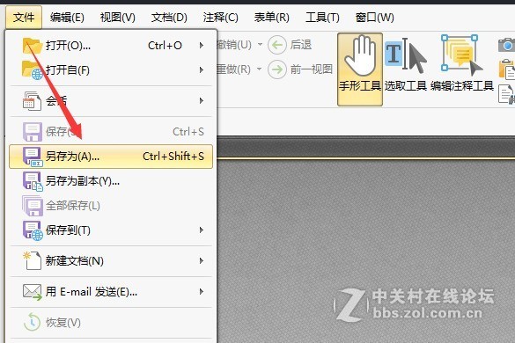This screenshot has width=515, height=343.
Task: Open the 编辑(E) menu
Action: click(67, 17)
